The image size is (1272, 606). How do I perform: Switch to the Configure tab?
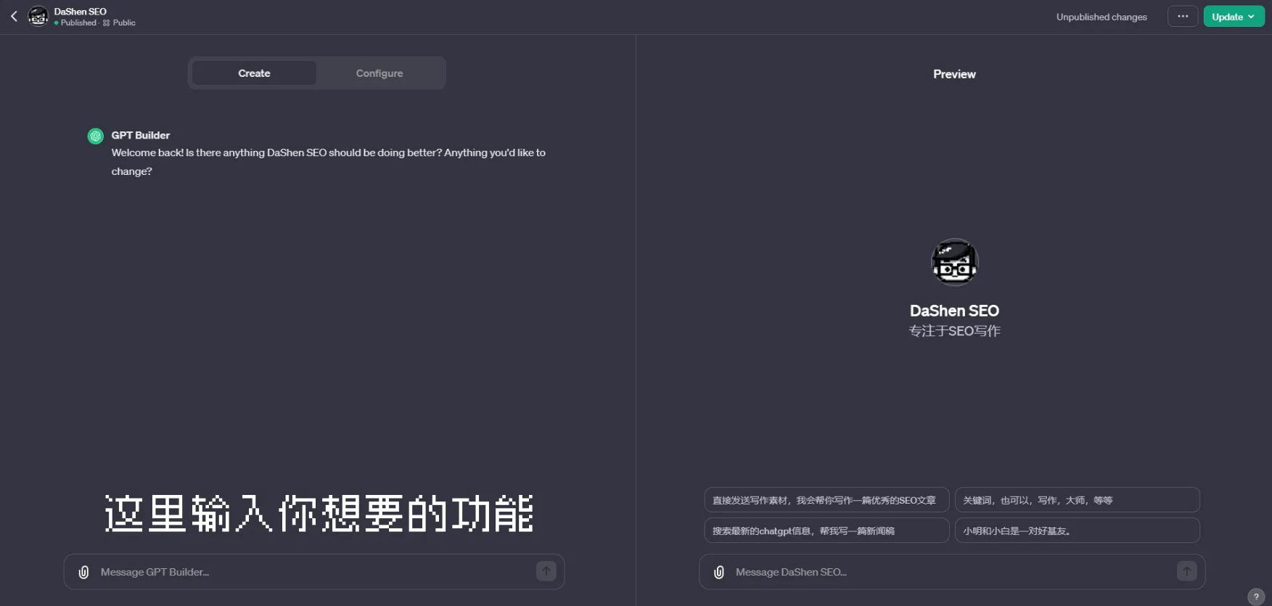(379, 73)
